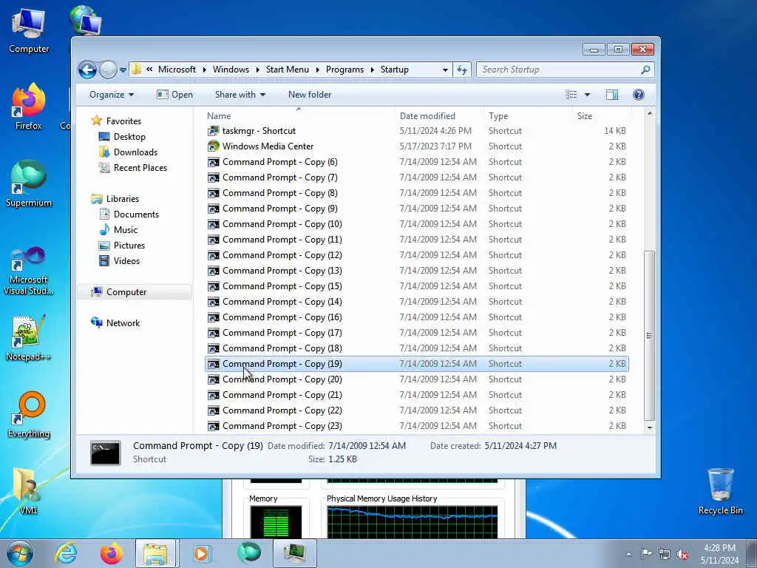The image size is (757, 568).
Task: Open Windows Media Player from taskbar
Action: point(201,553)
